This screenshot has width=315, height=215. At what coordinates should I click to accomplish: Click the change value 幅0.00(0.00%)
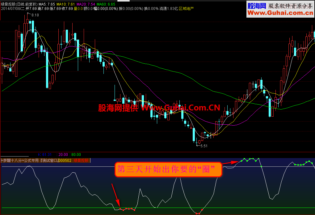(106, 9)
